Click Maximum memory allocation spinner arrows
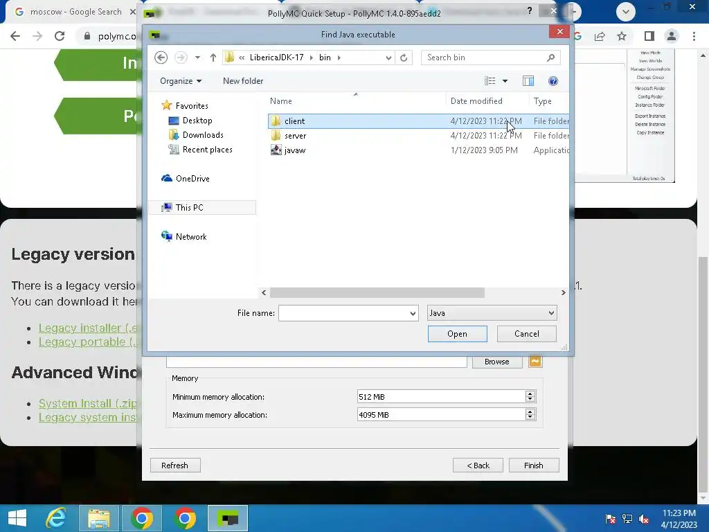 point(530,414)
